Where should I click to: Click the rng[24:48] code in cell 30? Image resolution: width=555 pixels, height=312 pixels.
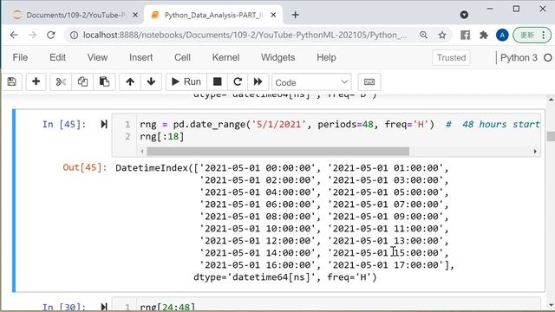(x=167, y=307)
